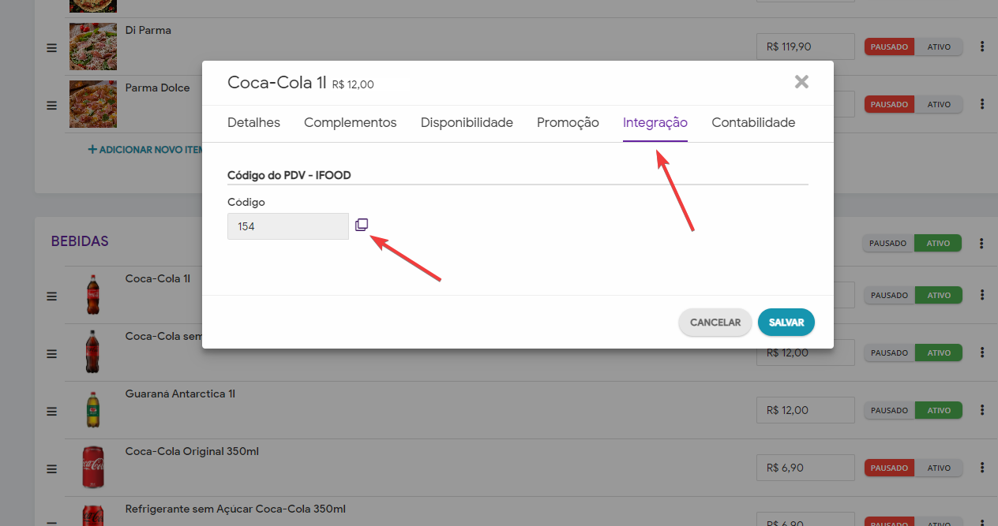
Task: Open options menu for Parma Dolce
Action: pyautogui.click(x=982, y=104)
